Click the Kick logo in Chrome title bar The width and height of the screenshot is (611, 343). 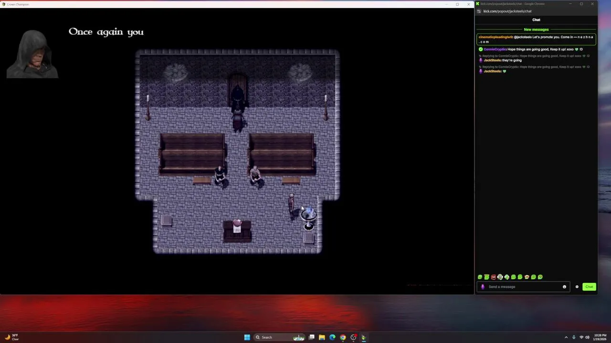[478, 4]
